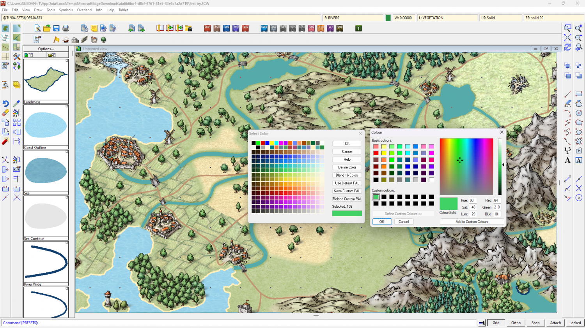This screenshot has width=585, height=328.
Task: Toggle Attach mode in status bar
Action: click(555, 323)
